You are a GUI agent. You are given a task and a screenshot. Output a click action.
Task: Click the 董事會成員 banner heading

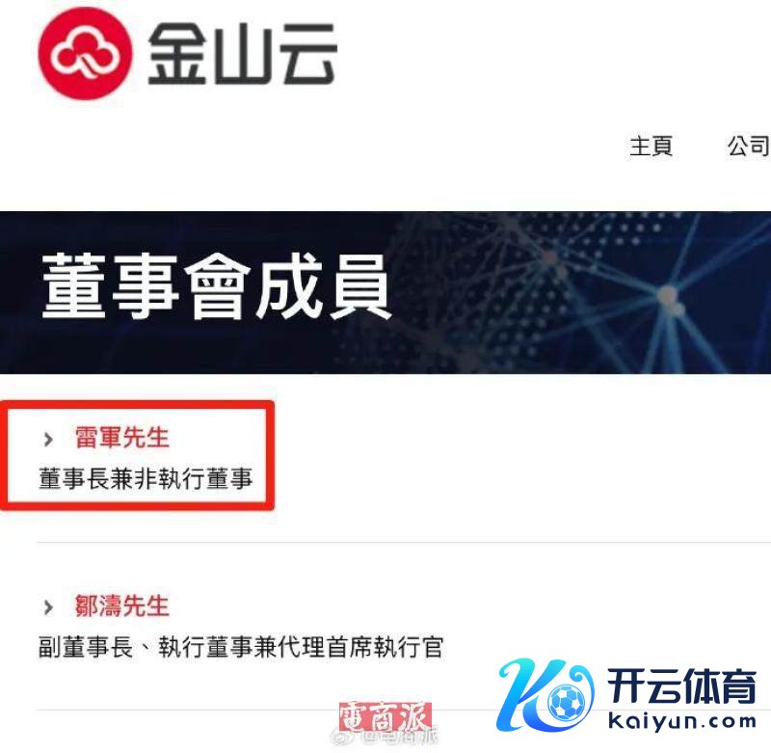point(216,286)
